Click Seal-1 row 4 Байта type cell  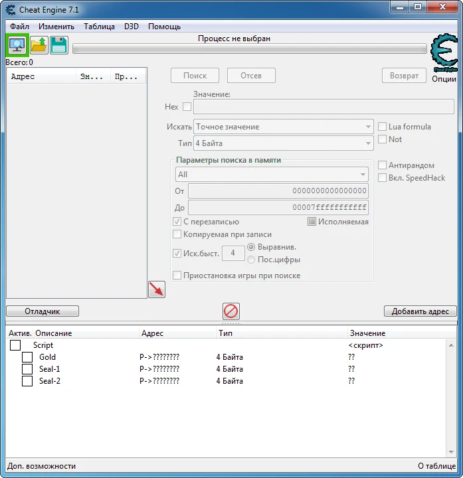pyautogui.click(x=229, y=369)
